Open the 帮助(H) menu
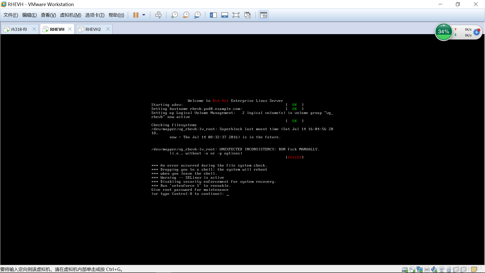Viewport: 485px width, 273px height. [116, 15]
